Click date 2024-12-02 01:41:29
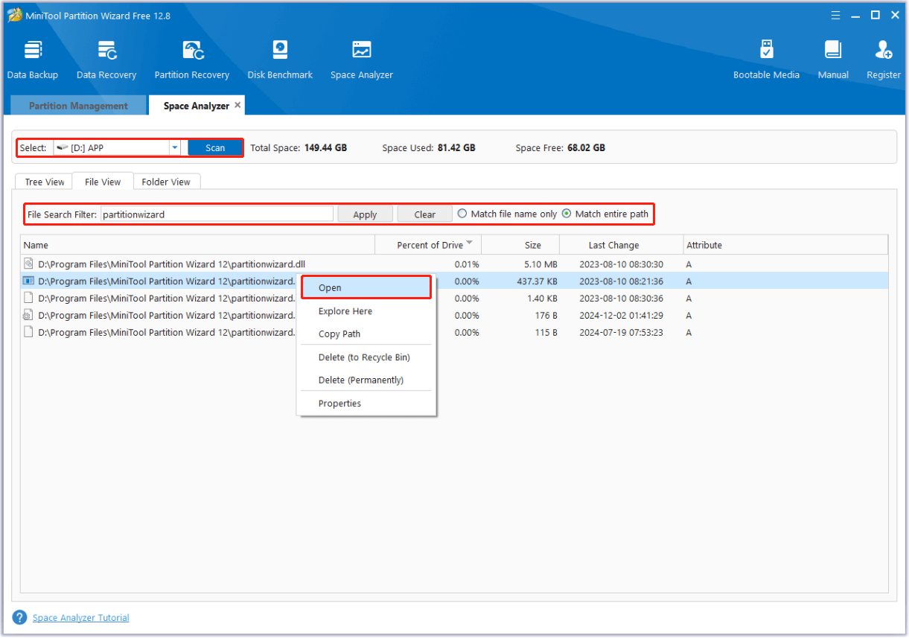 tap(621, 315)
